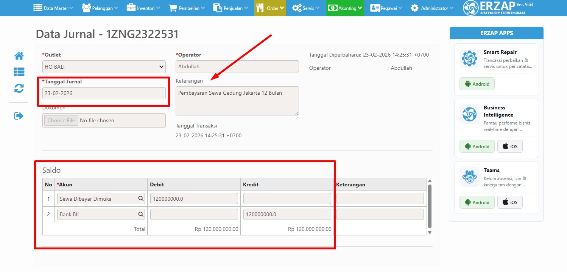Viewport: 567px width, 272px height.
Task: Click the Choose File button
Action: tap(61, 120)
